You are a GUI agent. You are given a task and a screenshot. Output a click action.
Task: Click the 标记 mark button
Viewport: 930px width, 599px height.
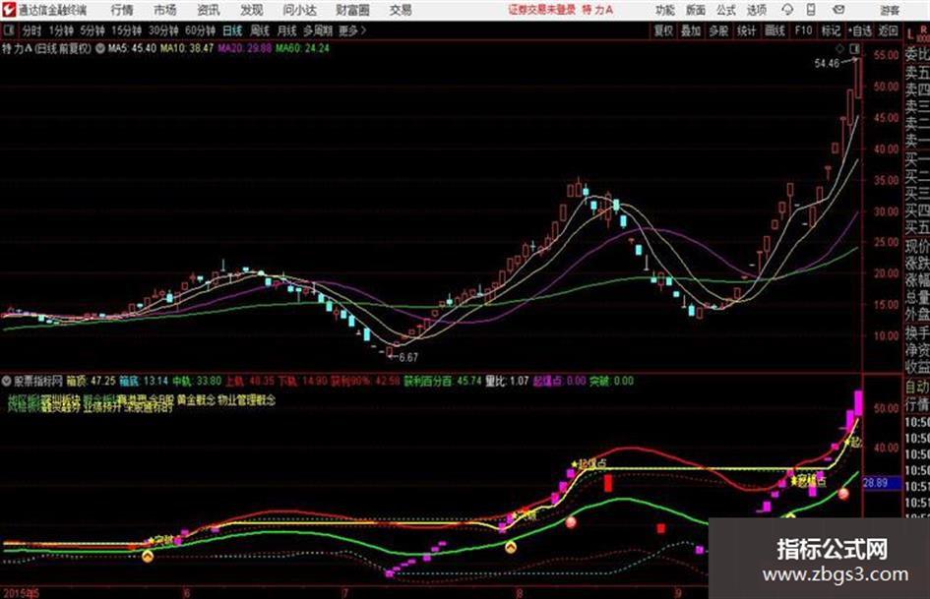(831, 30)
